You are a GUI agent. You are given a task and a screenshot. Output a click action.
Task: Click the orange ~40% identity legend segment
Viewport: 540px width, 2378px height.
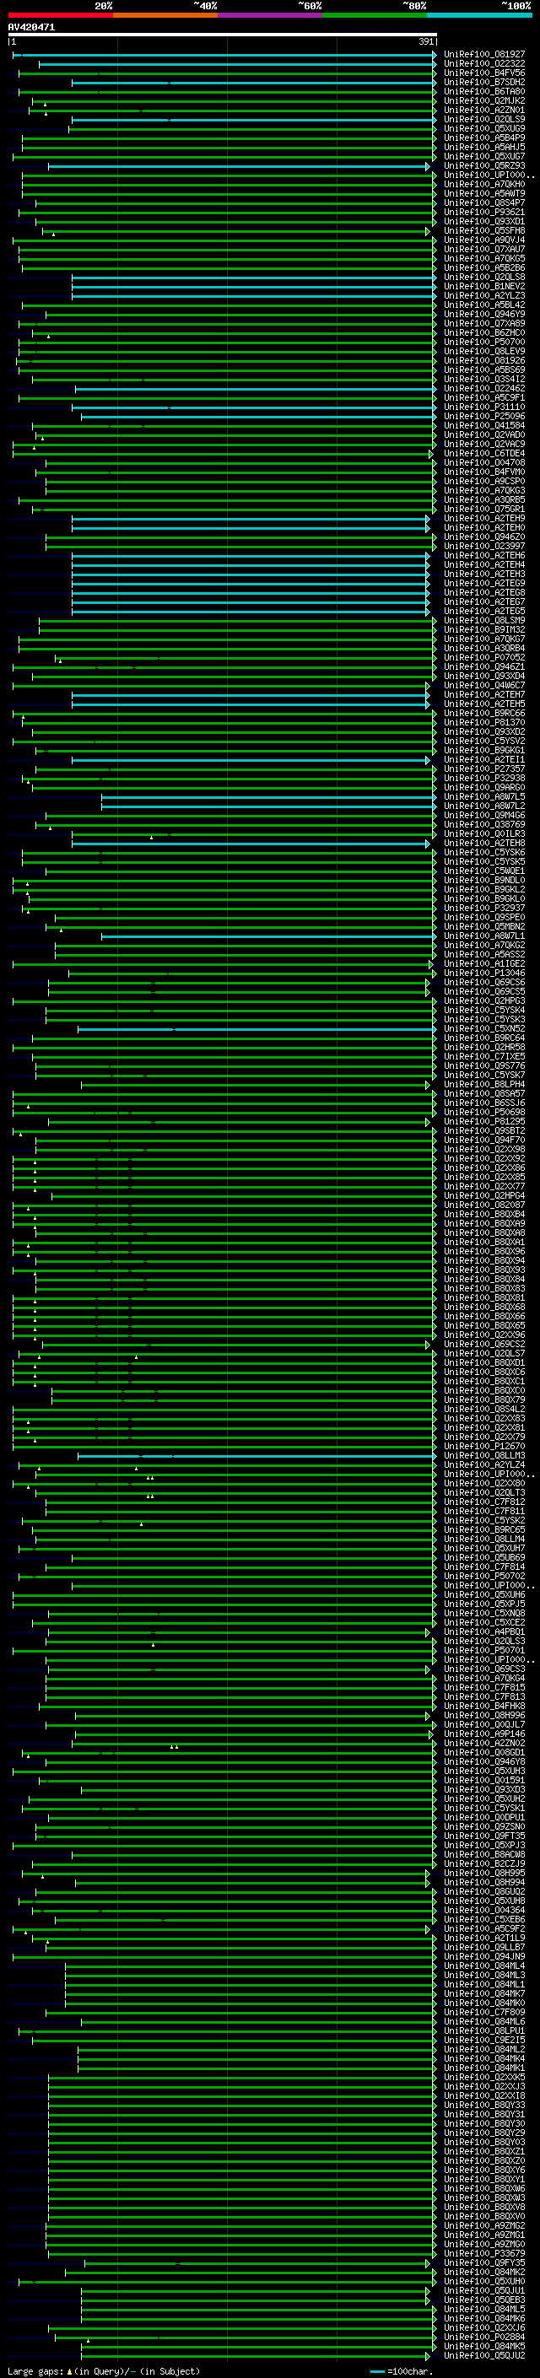[x=165, y=15]
